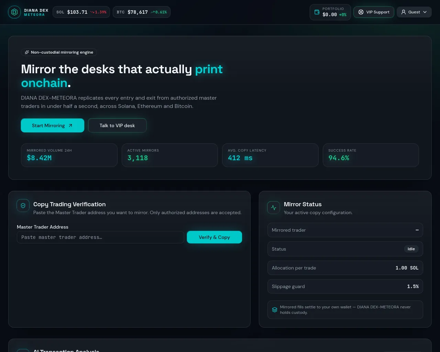Click the Success Rate value 94.6%
The height and width of the screenshot is (352, 440).
[339, 158]
